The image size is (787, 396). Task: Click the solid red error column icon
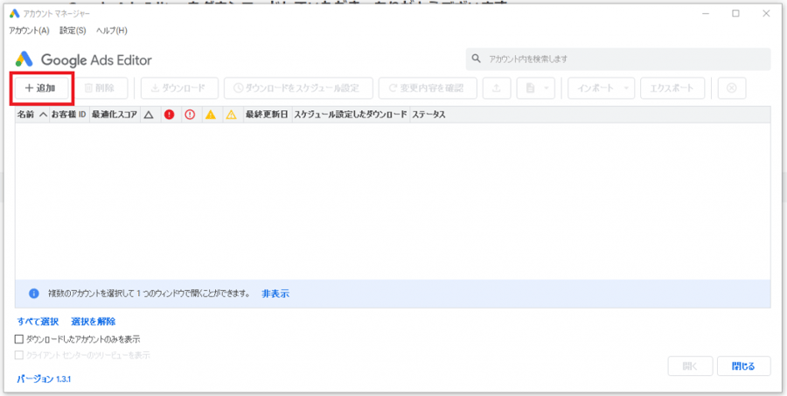coord(169,115)
